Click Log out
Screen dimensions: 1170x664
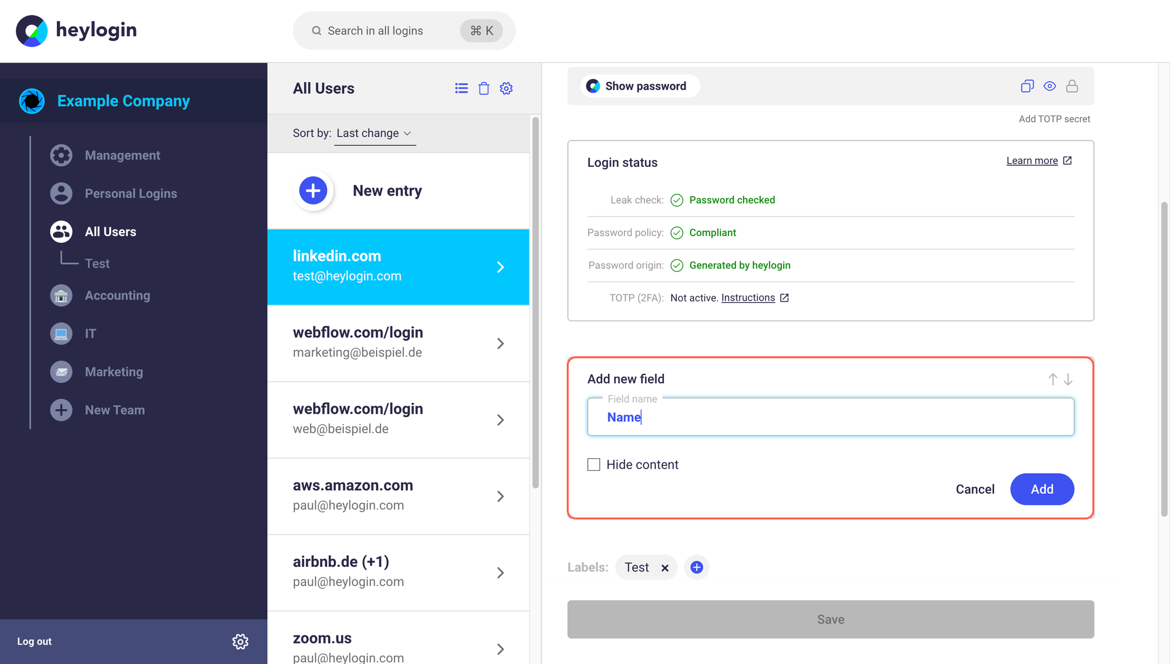[x=34, y=642]
